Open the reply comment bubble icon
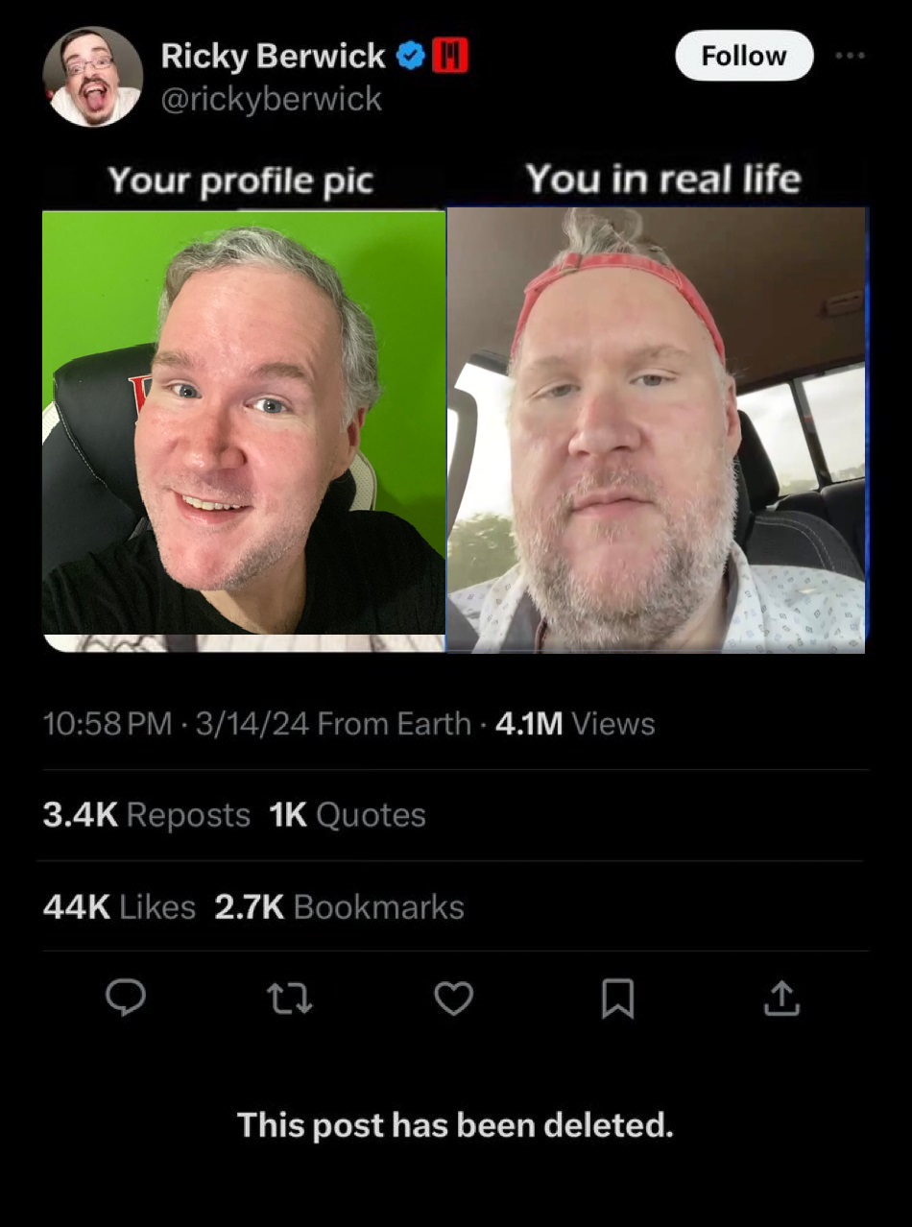This screenshot has height=1227, width=912. 126,998
